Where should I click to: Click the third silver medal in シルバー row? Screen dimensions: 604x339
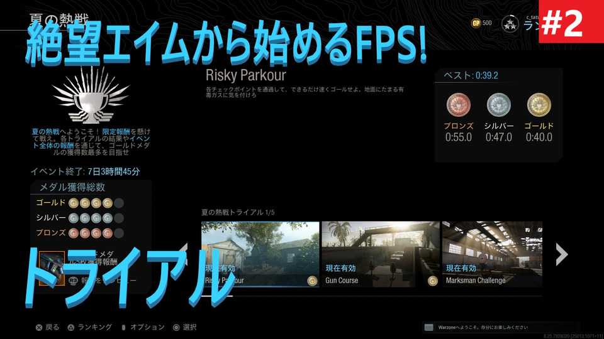click(x=96, y=218)
